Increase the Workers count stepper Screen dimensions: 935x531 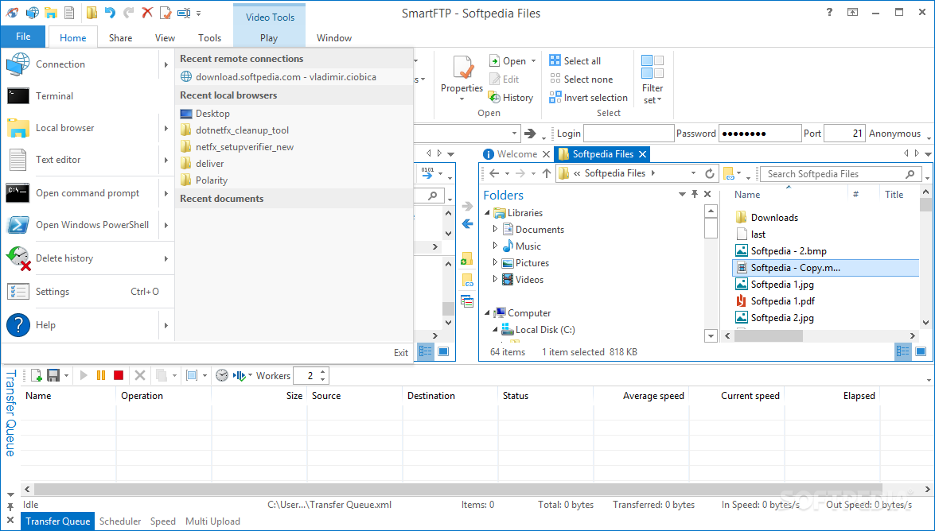click(x=322, y=372)
